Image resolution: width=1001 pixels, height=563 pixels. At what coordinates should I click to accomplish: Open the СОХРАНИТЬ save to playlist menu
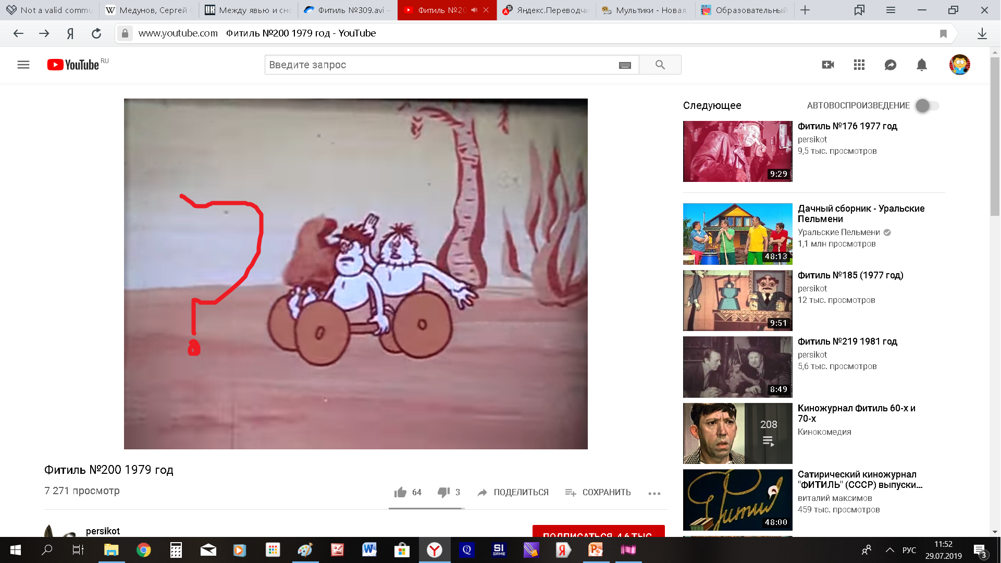(x=598, y=492)
